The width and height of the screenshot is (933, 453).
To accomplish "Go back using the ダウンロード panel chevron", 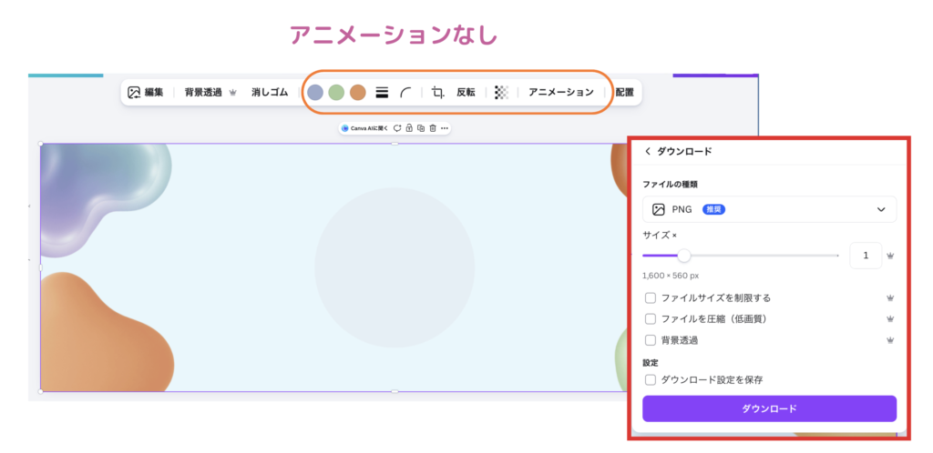I will pyautogui.click(x=648, y=151).
